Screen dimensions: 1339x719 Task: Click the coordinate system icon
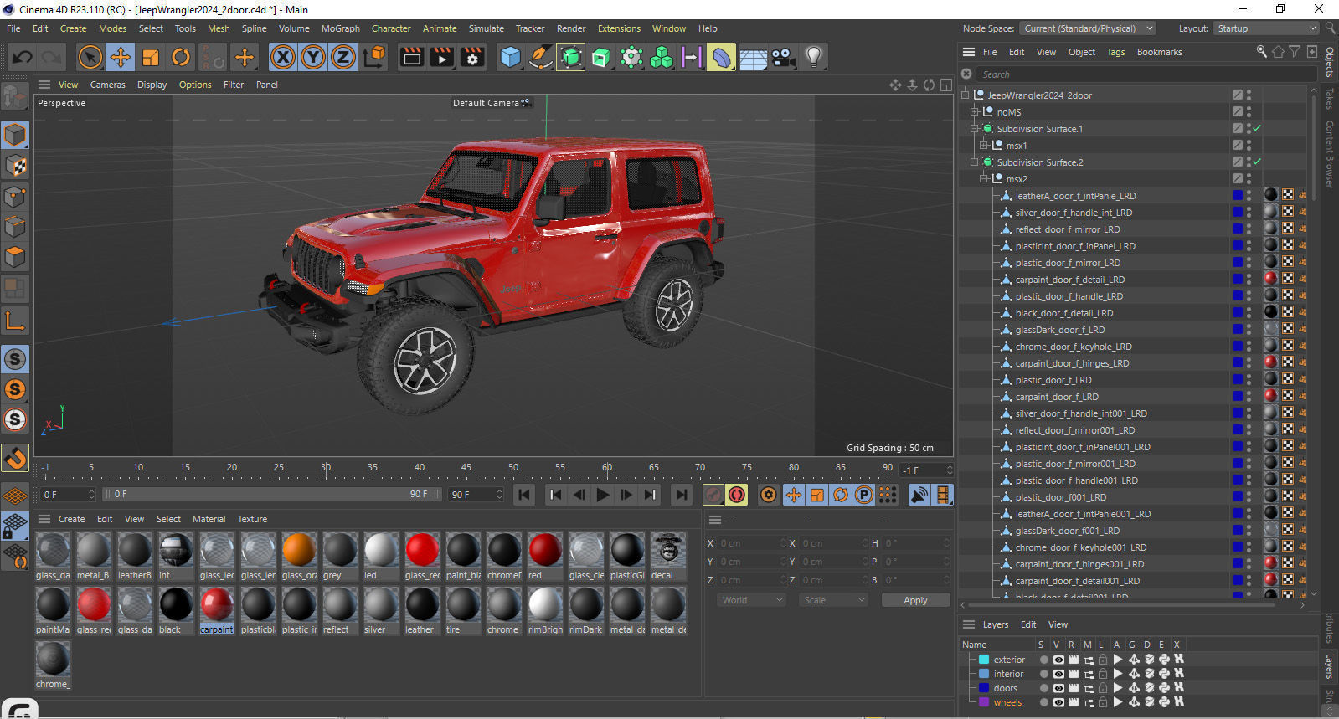[375, 57]
